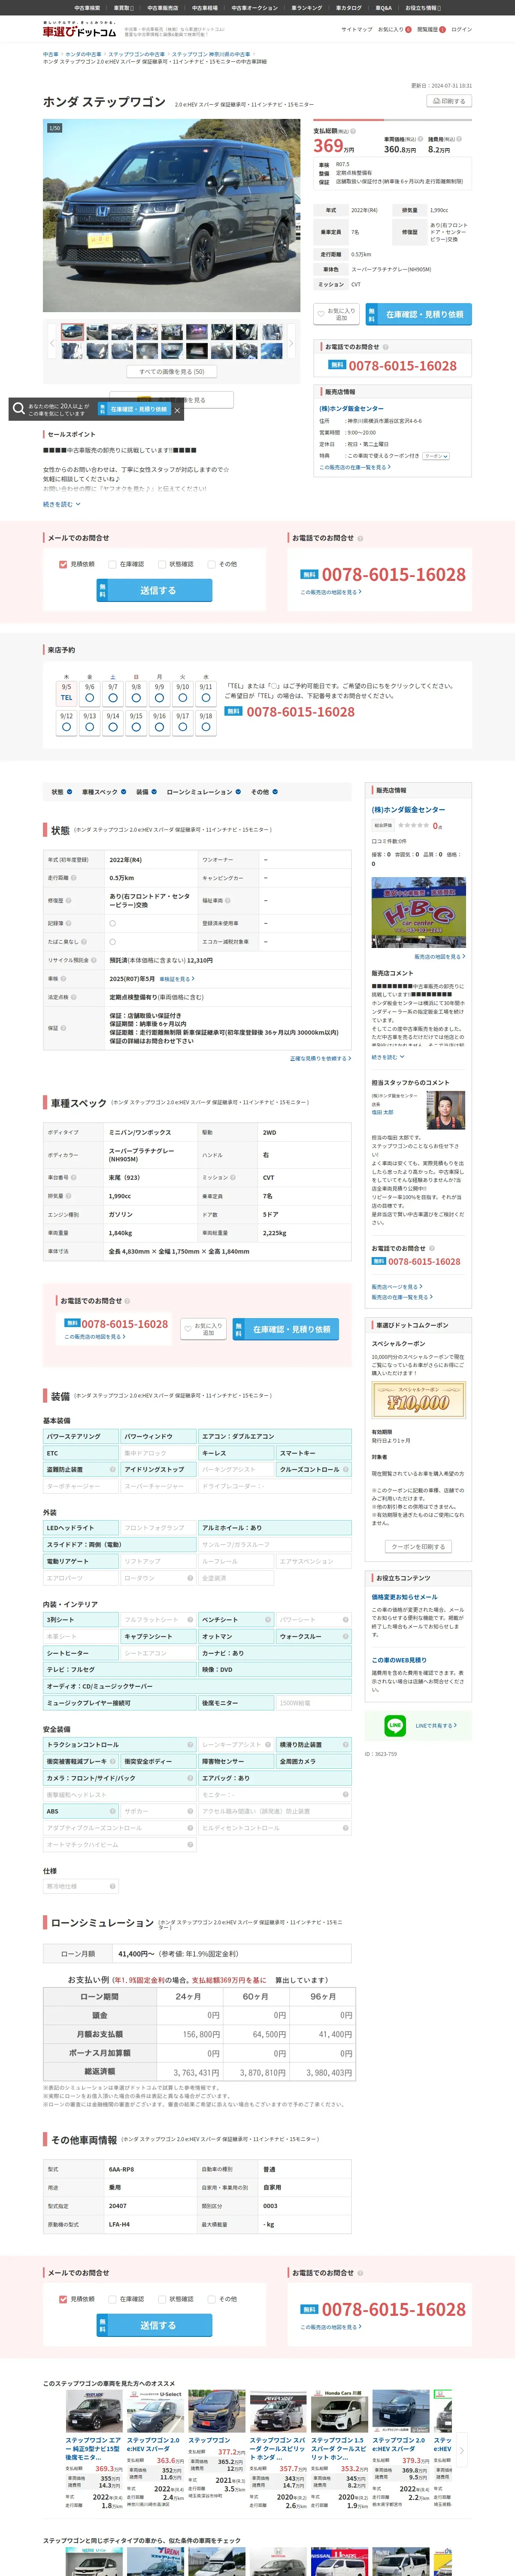Jump to 車種スペック section anchor
The image size is (515, 2576).
(x=104, y=792)
